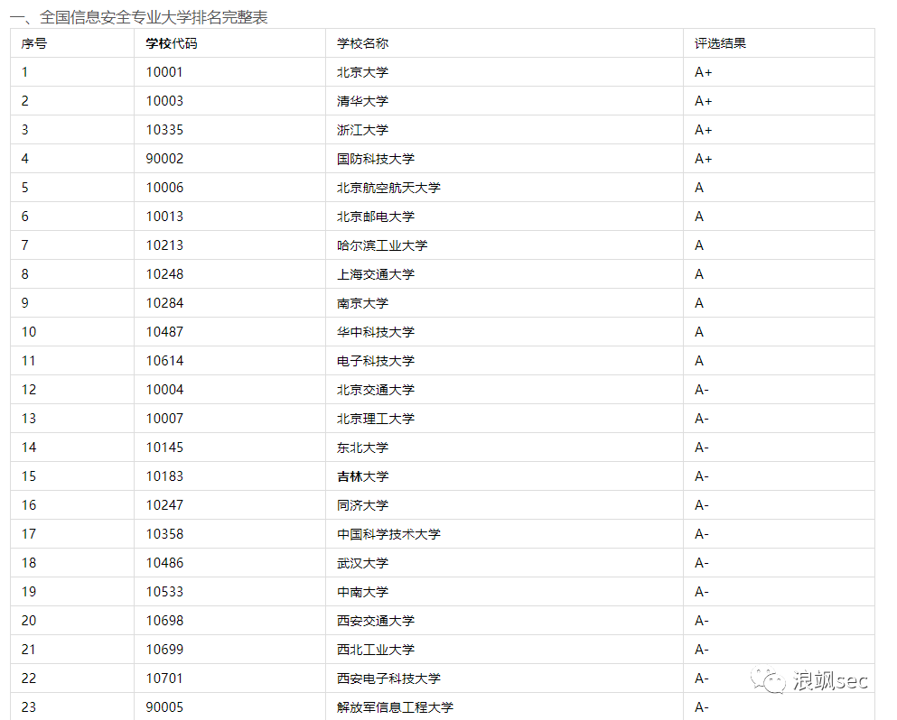Click school code 10213
Screen dimensions: 897x720
click(164, 245)
